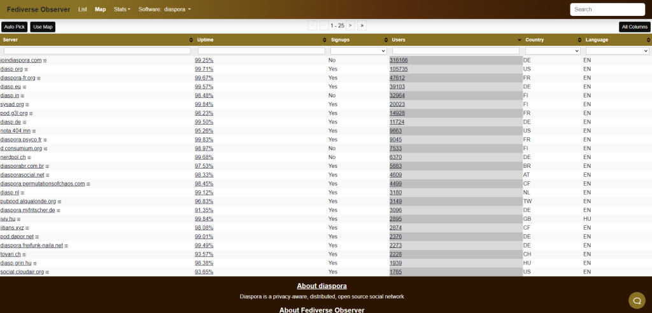Open the 99.25% uptime link
Screen dimensions: 652x313
[x=204, y=60]
